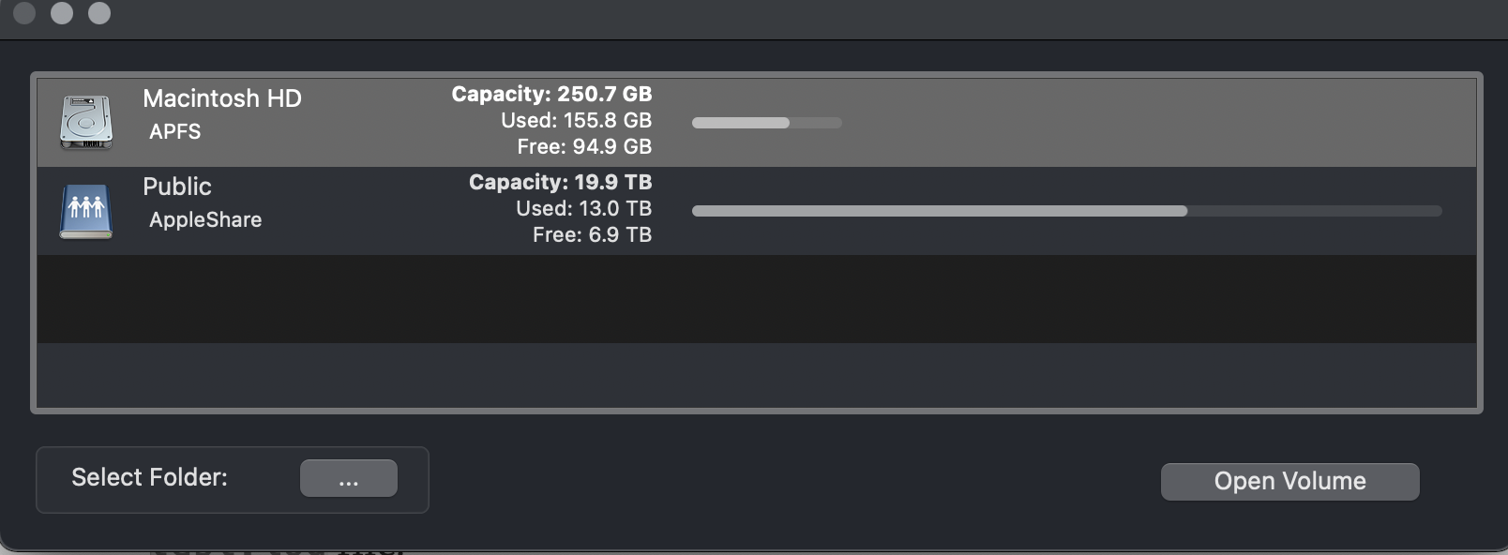Click the Public network share icon

[86, 211]
